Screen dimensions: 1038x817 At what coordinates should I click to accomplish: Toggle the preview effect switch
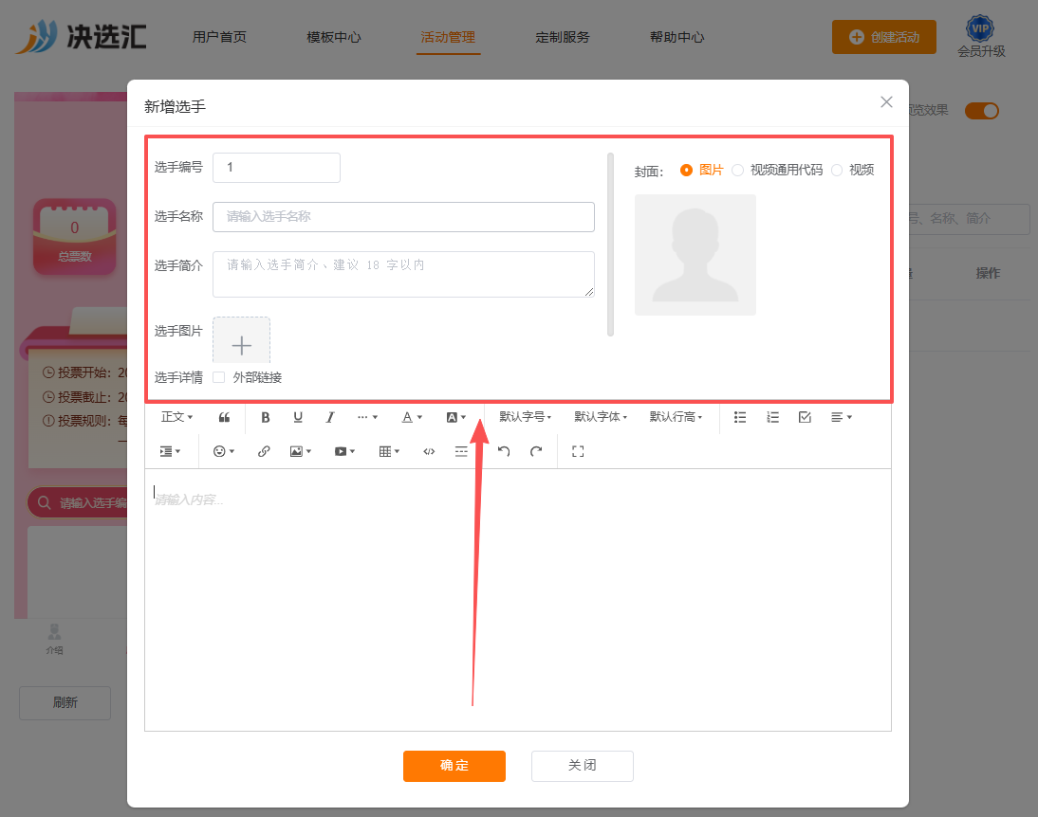[982, 111]
